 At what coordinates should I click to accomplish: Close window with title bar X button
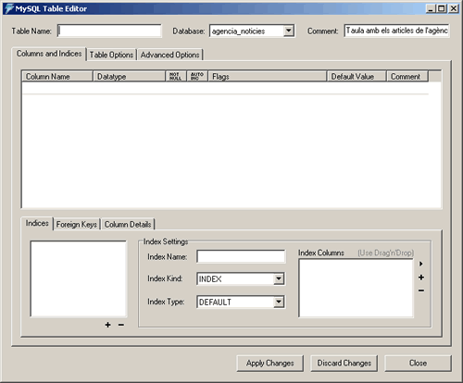454,8
